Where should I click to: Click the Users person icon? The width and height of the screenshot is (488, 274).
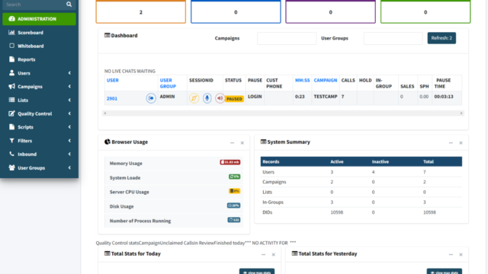pyautogui.click(x=12, y=73)
